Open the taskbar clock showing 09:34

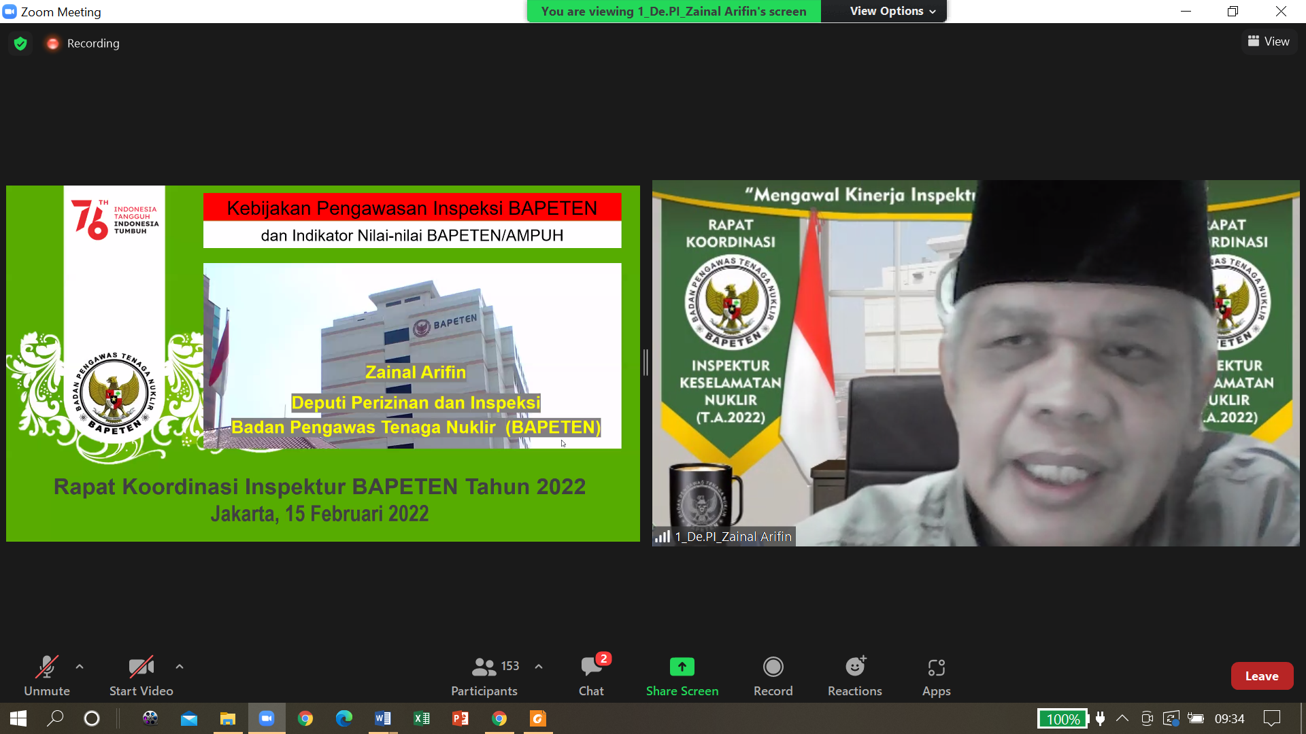1230,718
